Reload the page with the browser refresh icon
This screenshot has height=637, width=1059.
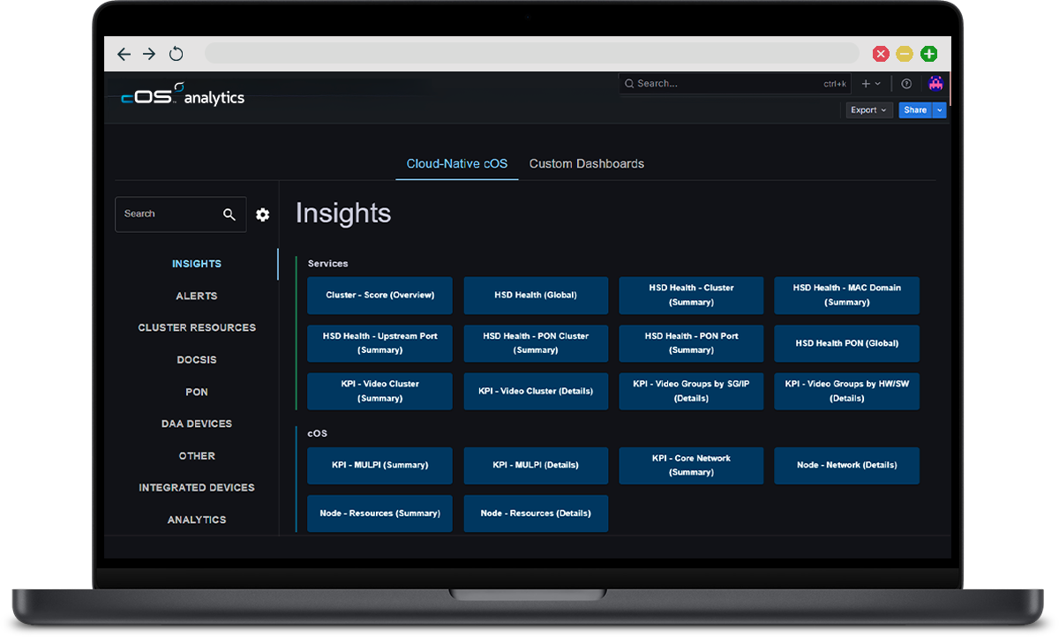[176, 53]
